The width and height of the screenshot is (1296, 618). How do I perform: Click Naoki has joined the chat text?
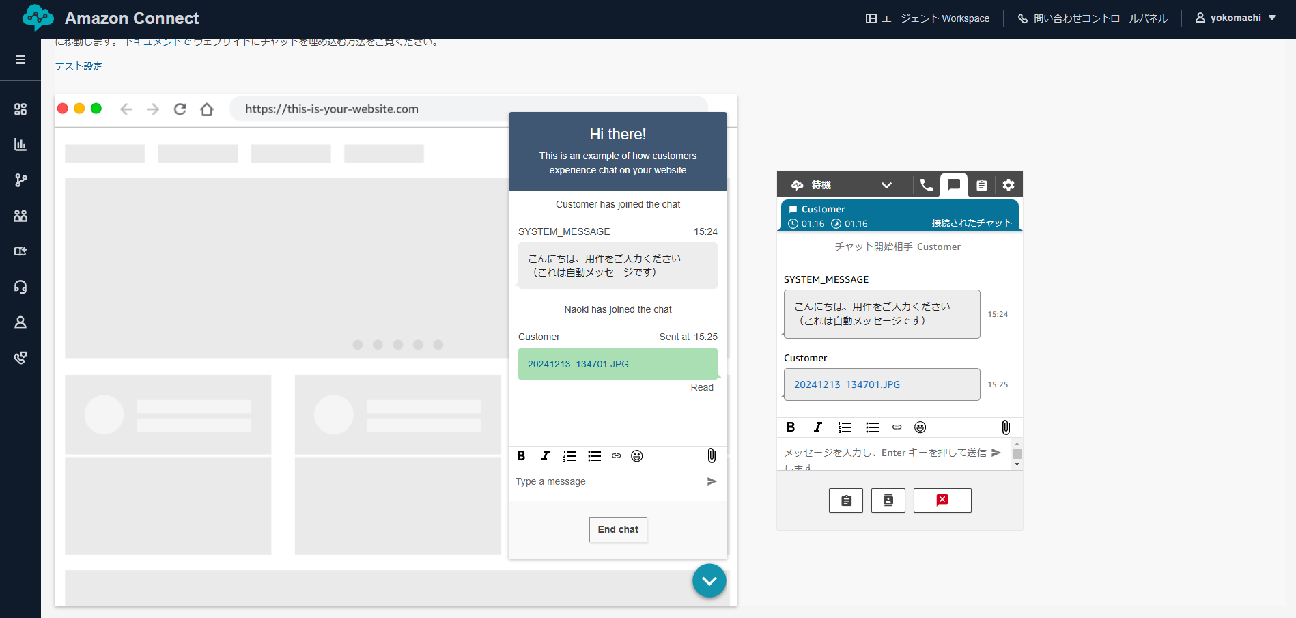(x=618, y=309)
